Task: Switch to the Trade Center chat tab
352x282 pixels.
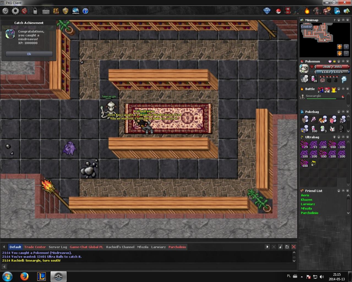Action: click(35, 247)
